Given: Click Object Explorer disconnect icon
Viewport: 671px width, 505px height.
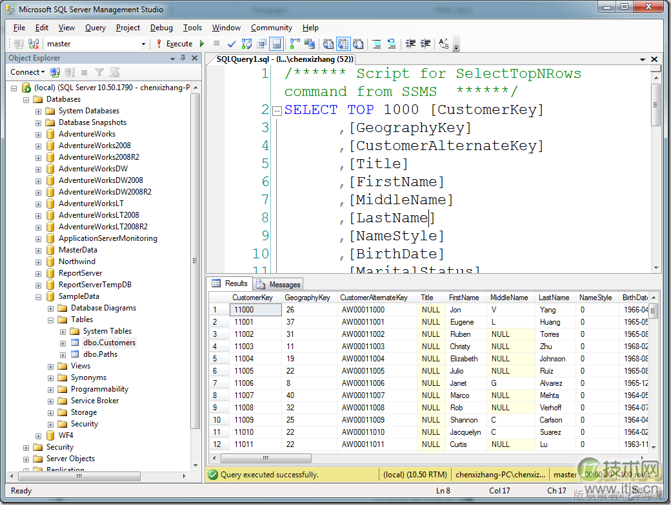Looking at the screenshot, I should 70,72.
